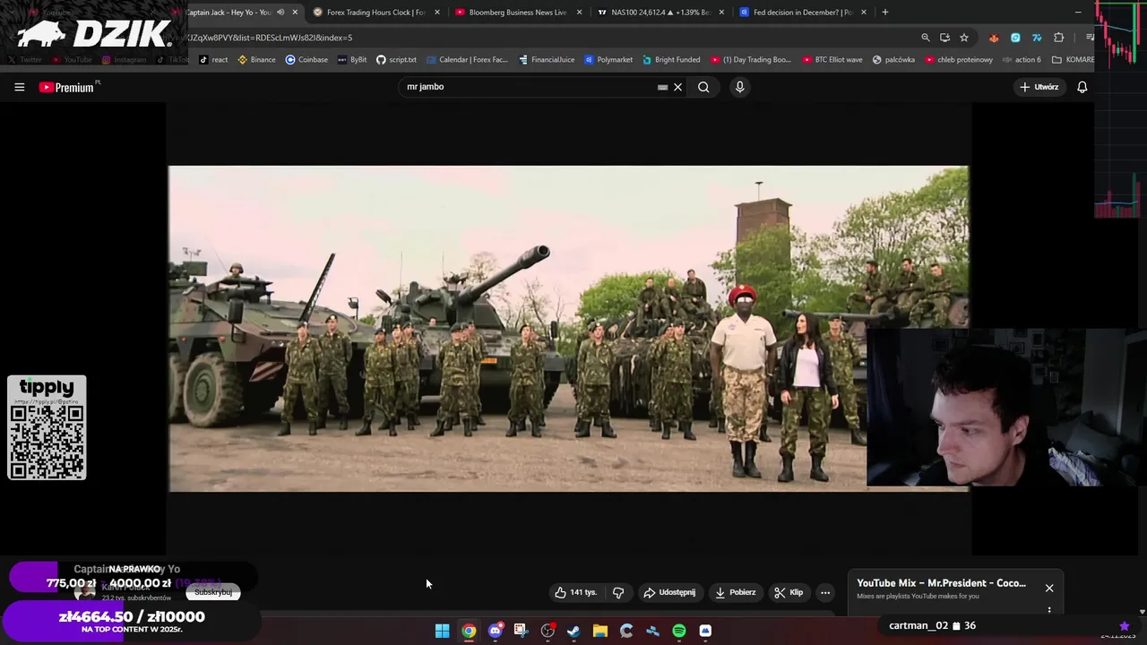Start voice search with microphone

tap(739, 87)
